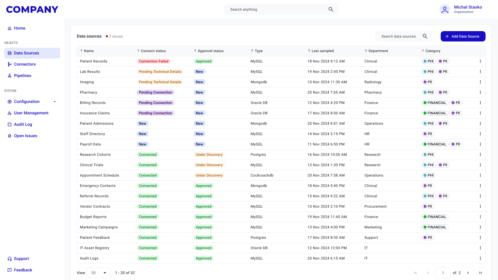Click the 3 issues indicator
Image resolution: width=498 pixels, height=280 pixels.
(114, 36)
